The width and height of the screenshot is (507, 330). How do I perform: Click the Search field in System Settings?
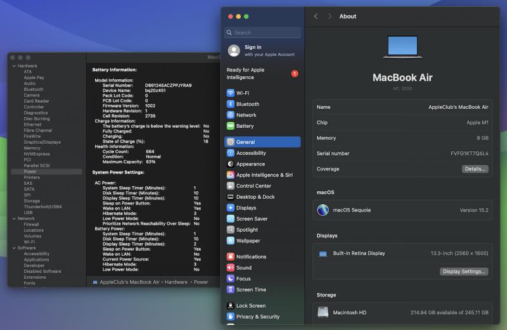(x=262, y=32)
